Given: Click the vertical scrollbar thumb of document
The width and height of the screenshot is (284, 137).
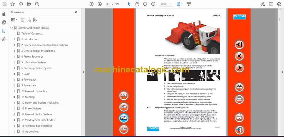Looking at the screenshot, I should 279,20.
